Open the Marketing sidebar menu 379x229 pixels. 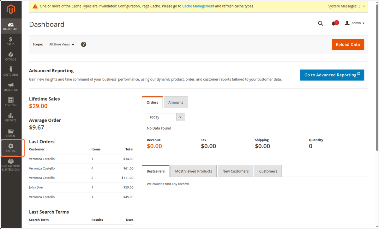11,87
